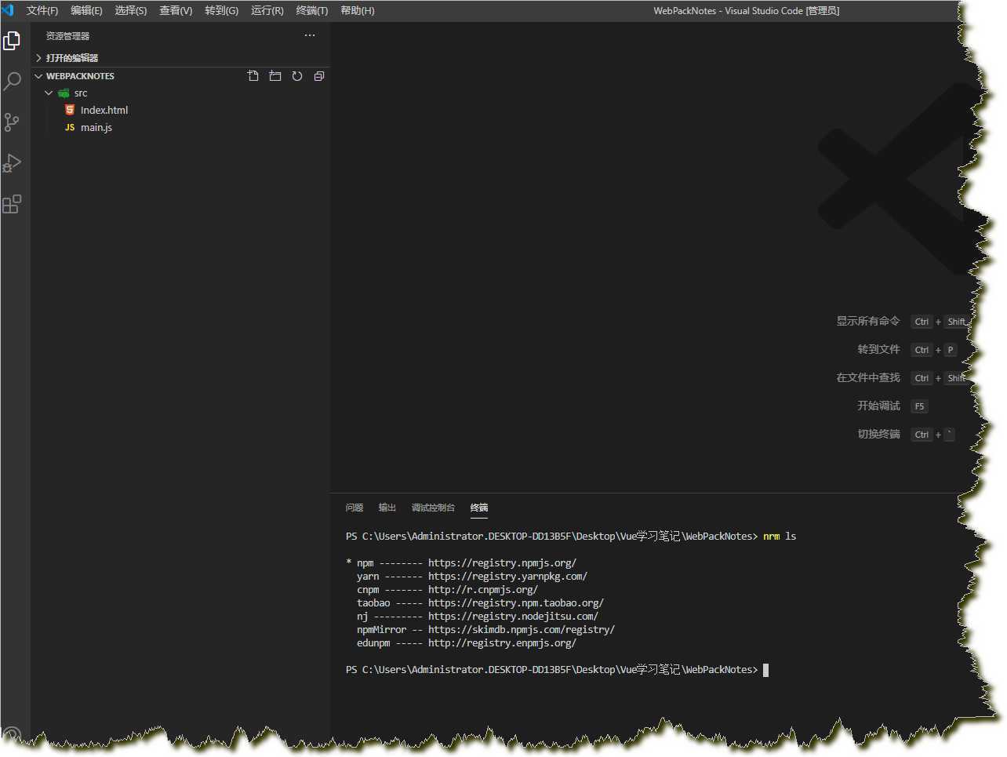Click the registry.enpmjs.org URL in terminal
The width and height of the screenshot is (1007, 757).
tap(502, 643)
